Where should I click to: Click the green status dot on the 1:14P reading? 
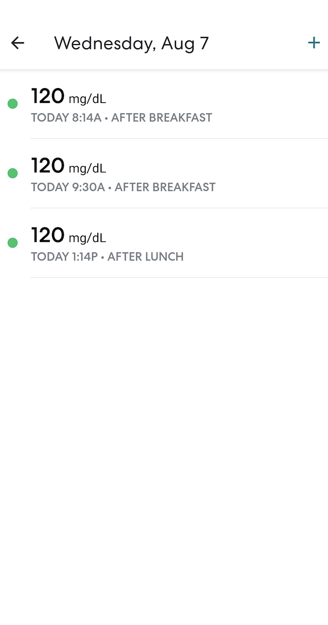tap(12, 243)
